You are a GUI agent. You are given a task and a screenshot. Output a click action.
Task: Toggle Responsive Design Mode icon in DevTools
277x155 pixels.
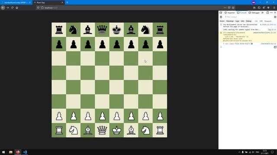(x=267, y=12)
